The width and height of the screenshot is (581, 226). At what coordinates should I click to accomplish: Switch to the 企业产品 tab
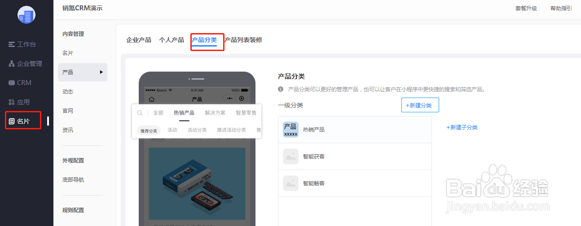click(139, 40)
